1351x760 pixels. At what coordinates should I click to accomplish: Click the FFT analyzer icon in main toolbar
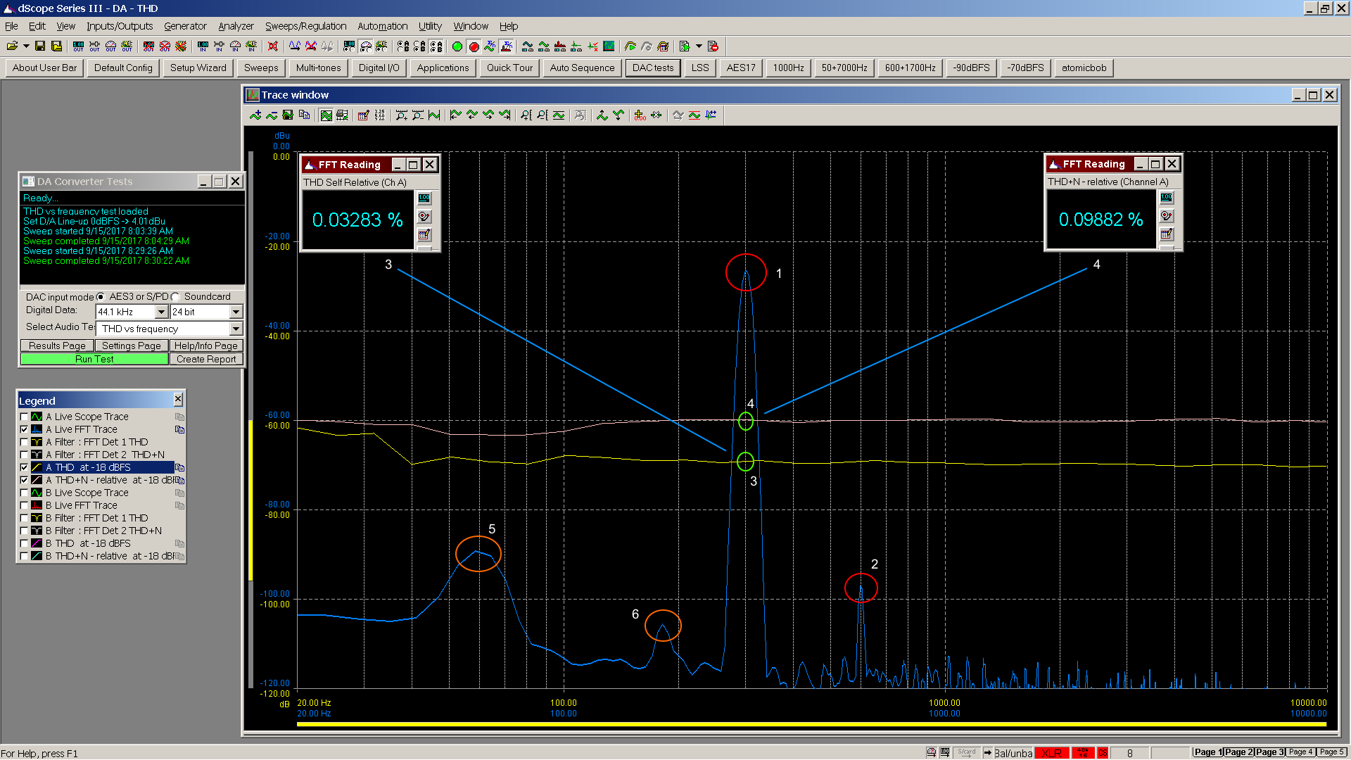507,46
